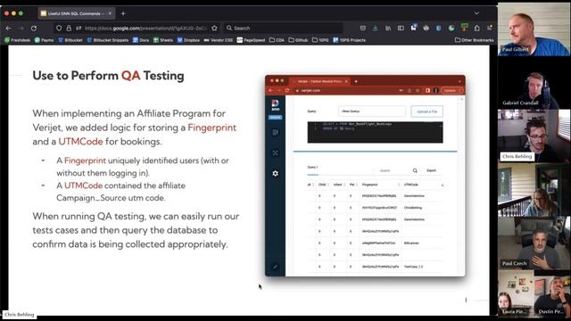Select the Verijet screenshot image on the slide
Image resolution: width=571 pixels, height=321 pixels.
tap(365, 176)
